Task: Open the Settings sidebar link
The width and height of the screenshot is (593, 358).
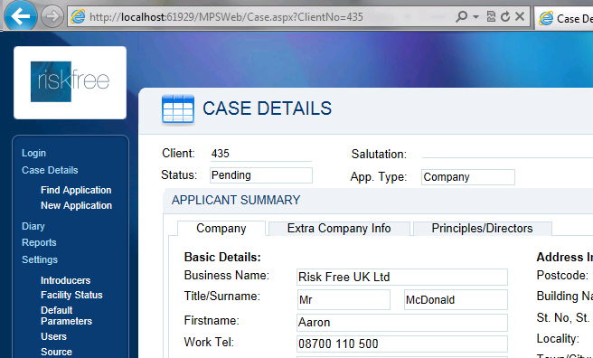Action: point(40,259)
